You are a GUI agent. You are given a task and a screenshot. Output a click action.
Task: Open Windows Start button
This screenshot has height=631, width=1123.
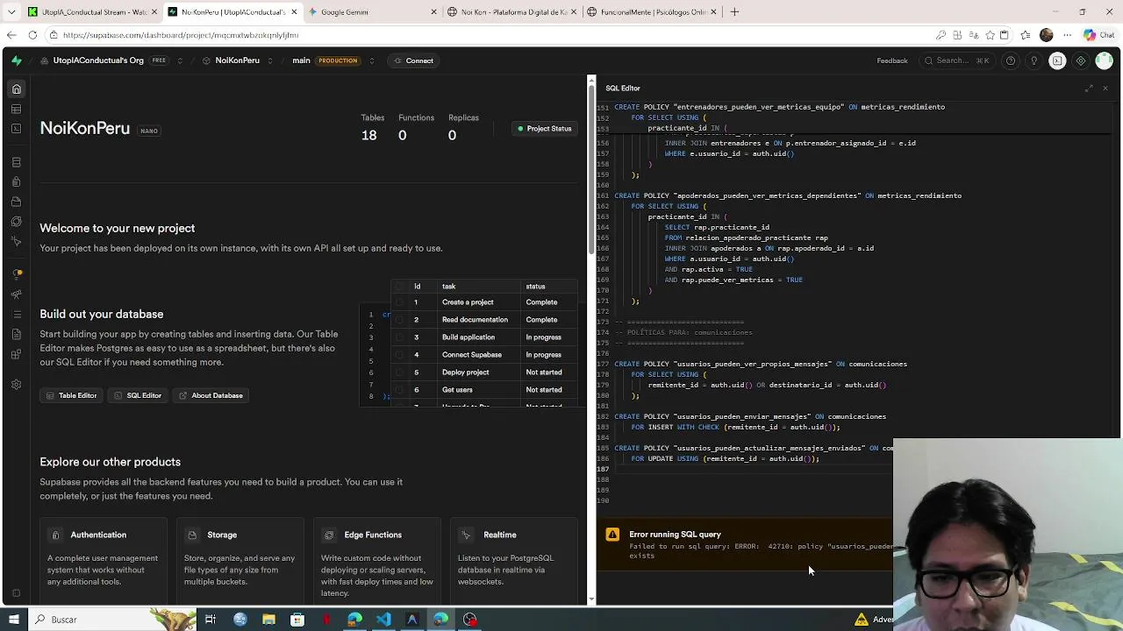pos(13,620)
